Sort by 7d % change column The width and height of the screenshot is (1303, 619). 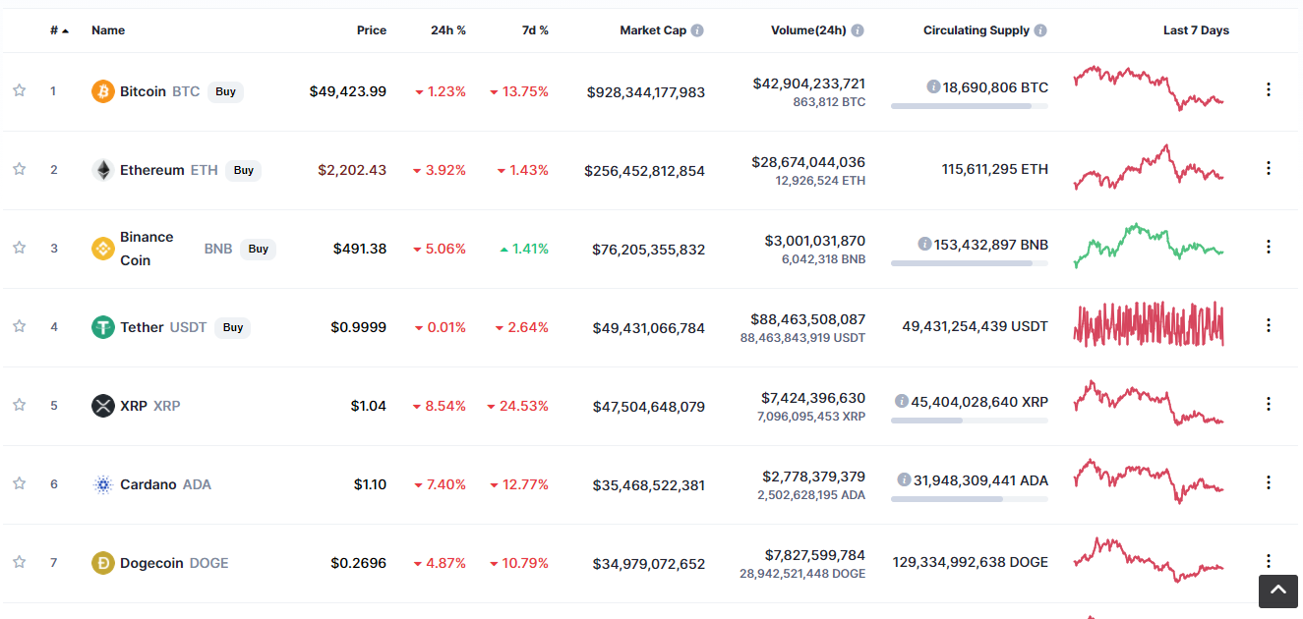(535, 30)
